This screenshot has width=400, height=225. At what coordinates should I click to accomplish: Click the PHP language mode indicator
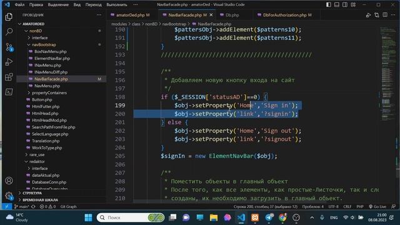point(360,206)
